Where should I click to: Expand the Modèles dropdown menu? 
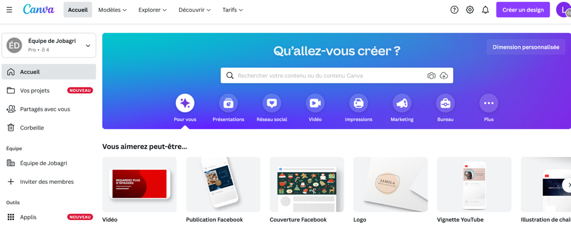[x=112, y=10]
